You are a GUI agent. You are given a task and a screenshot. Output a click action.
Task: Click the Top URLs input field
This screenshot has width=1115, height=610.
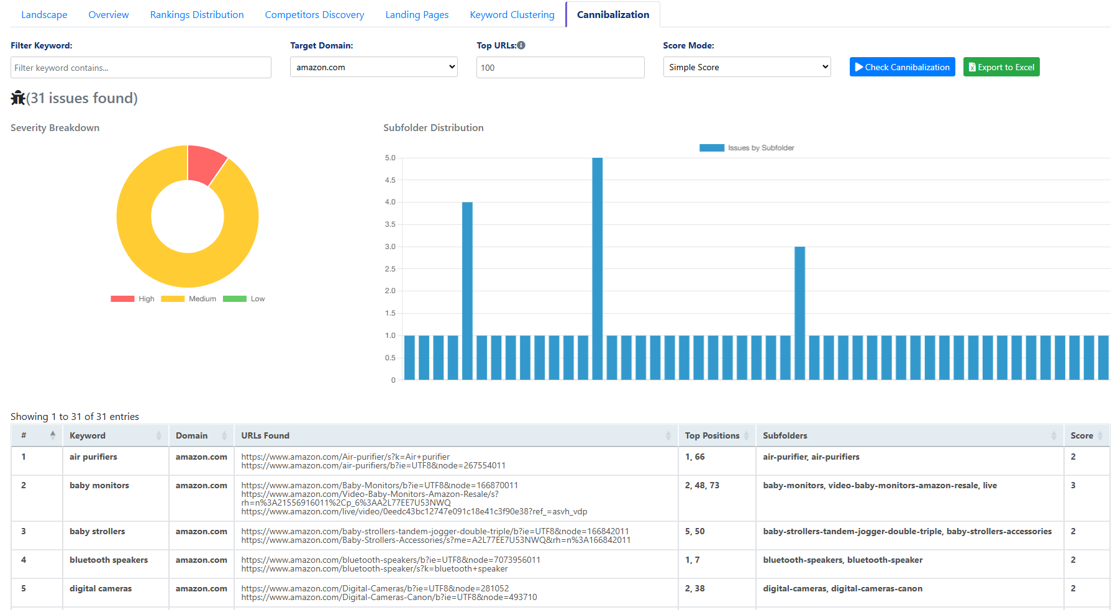tap(560, 68)
